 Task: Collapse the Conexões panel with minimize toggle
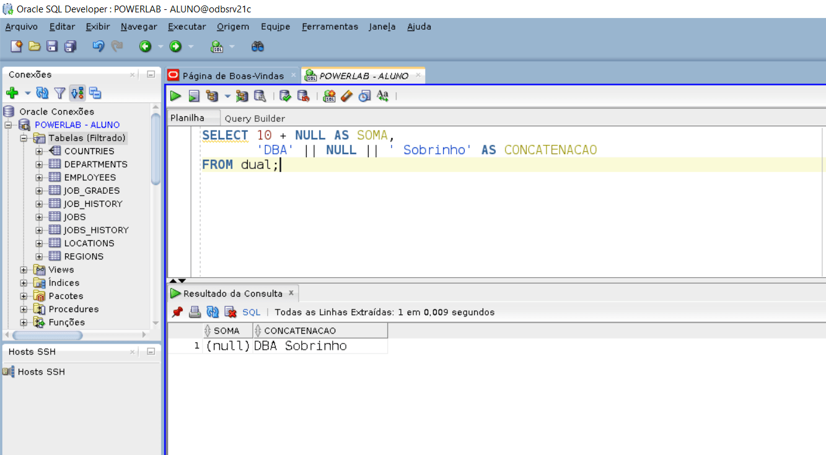click(150, 74)
